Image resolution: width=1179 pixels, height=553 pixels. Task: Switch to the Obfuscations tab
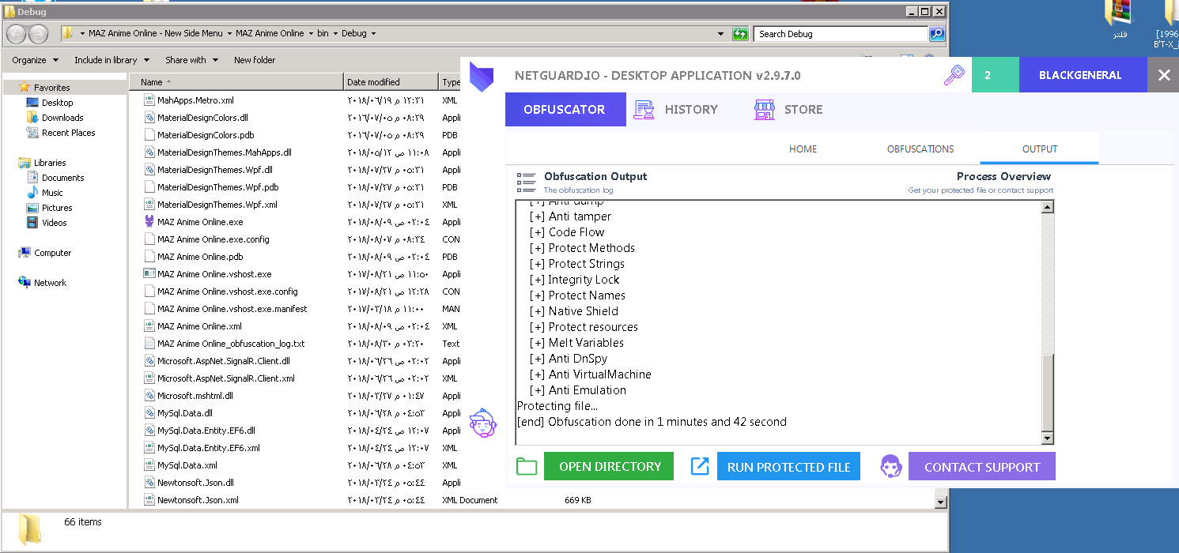pos(920,149)
